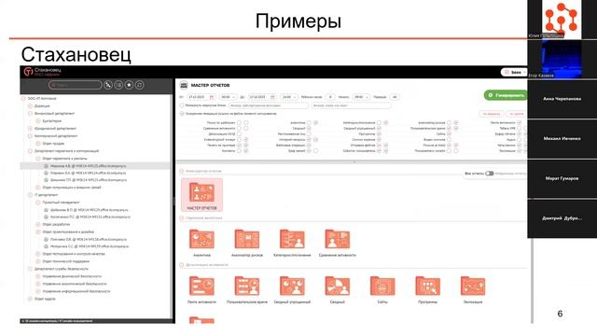Image resolution: width=597 pixels, height=336 pixels.
Task: Collapse the Финансовый департамент node
Action: 30,114
